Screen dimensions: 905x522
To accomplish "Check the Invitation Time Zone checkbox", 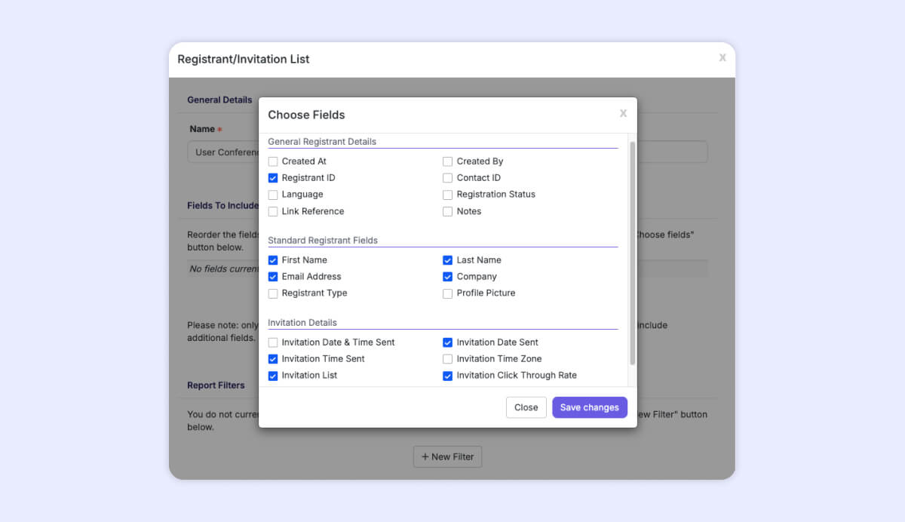I will tap(448, 359).
